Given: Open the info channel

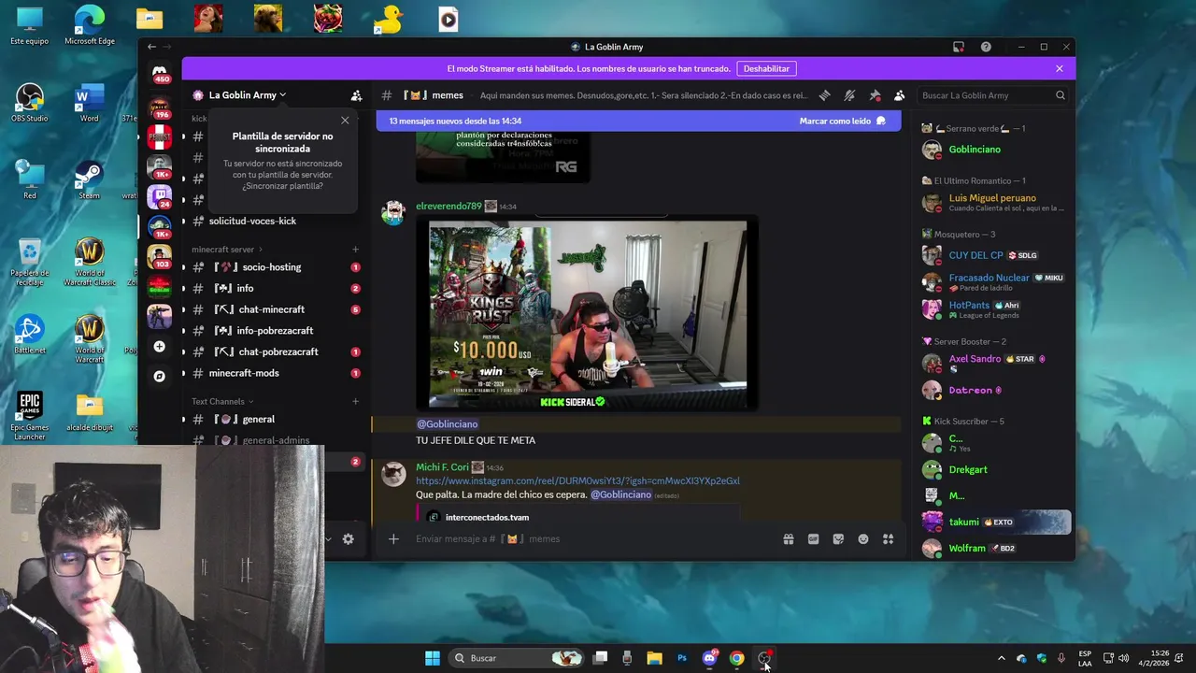Looking at the screenshot, I should pyautogui.click(x=272, y=288).
